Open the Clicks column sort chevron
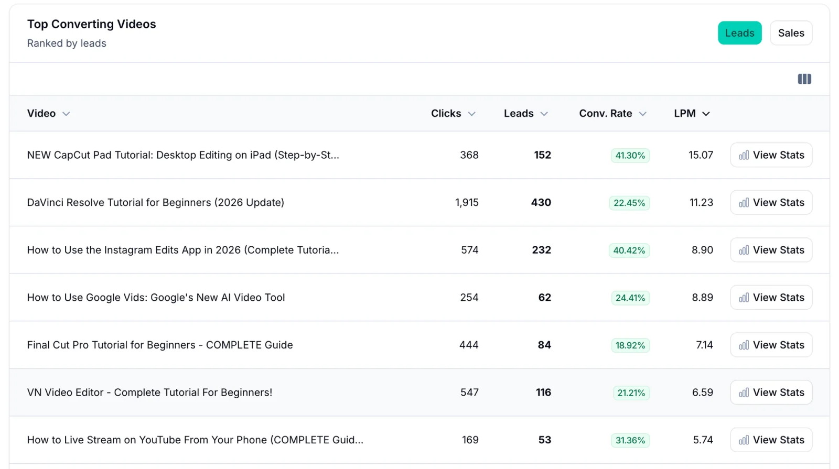This screenshot has width=839, height=469. click(471, 114)
